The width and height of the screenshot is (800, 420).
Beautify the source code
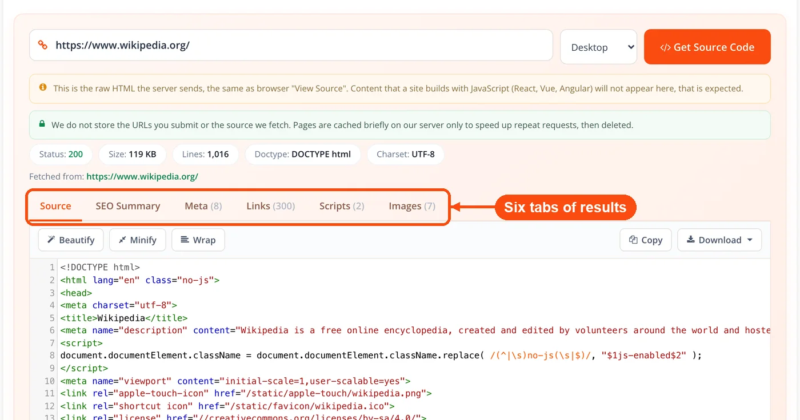pos(71,240)
